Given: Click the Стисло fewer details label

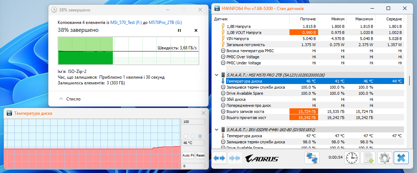Looking at the screenshot, I should click(x=73, y=99).
